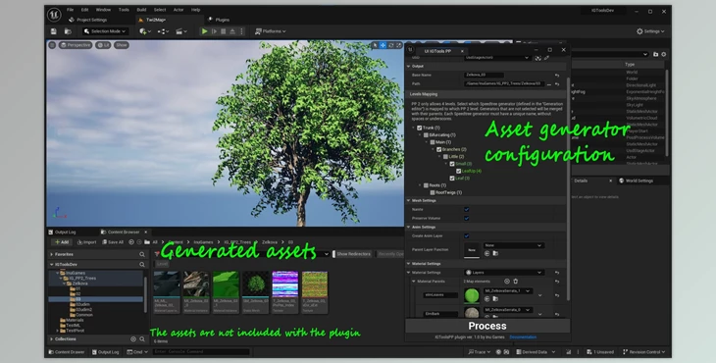716x363 pixels.
Task: Open the Edit menu
Action: 85,10
